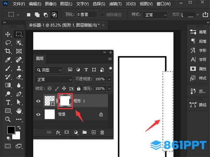Change the screen mode

19,146
